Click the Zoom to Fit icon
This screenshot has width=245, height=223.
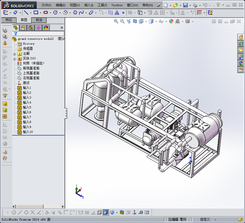point(116,21)
